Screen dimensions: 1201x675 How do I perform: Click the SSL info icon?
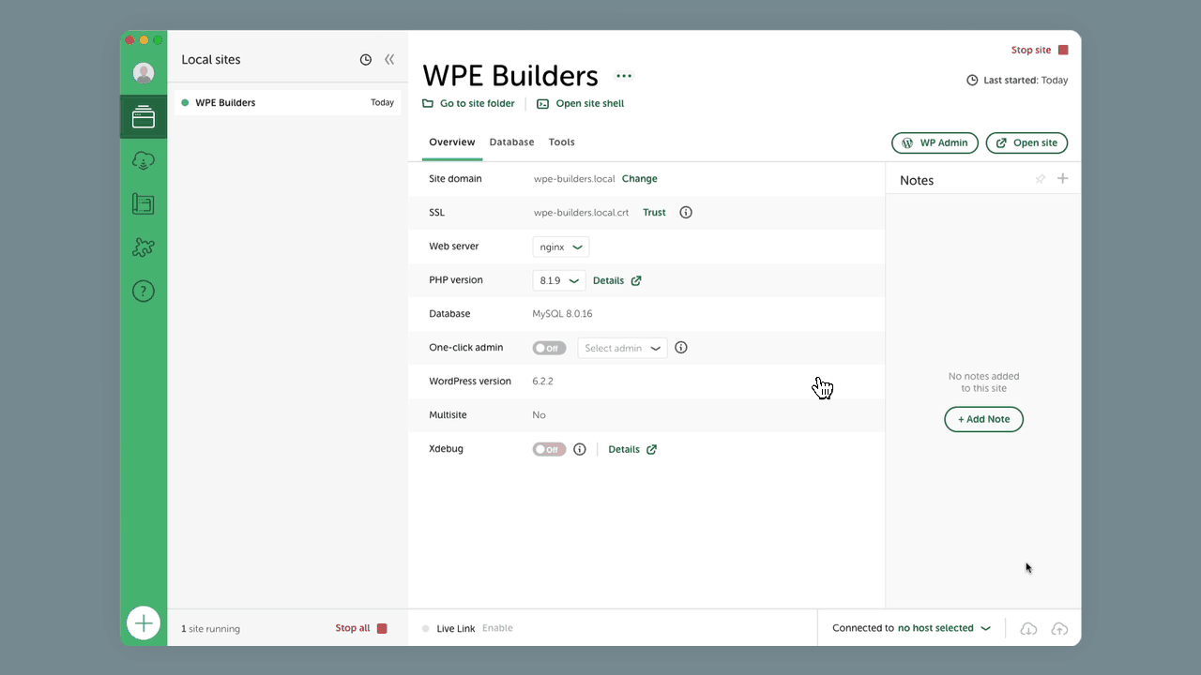pyautogui.click(x=686, y=213)
